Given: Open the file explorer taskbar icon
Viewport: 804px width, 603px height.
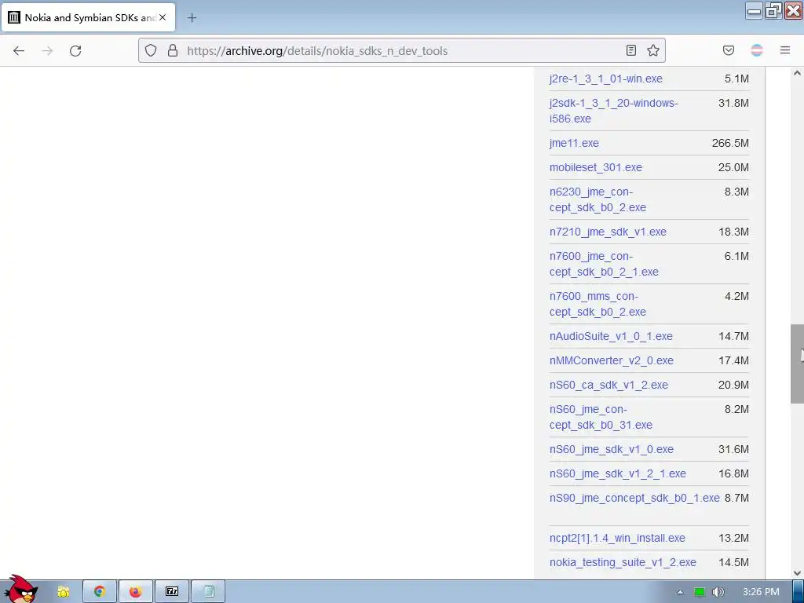Looking at the screenshot, I should (64, 592).
